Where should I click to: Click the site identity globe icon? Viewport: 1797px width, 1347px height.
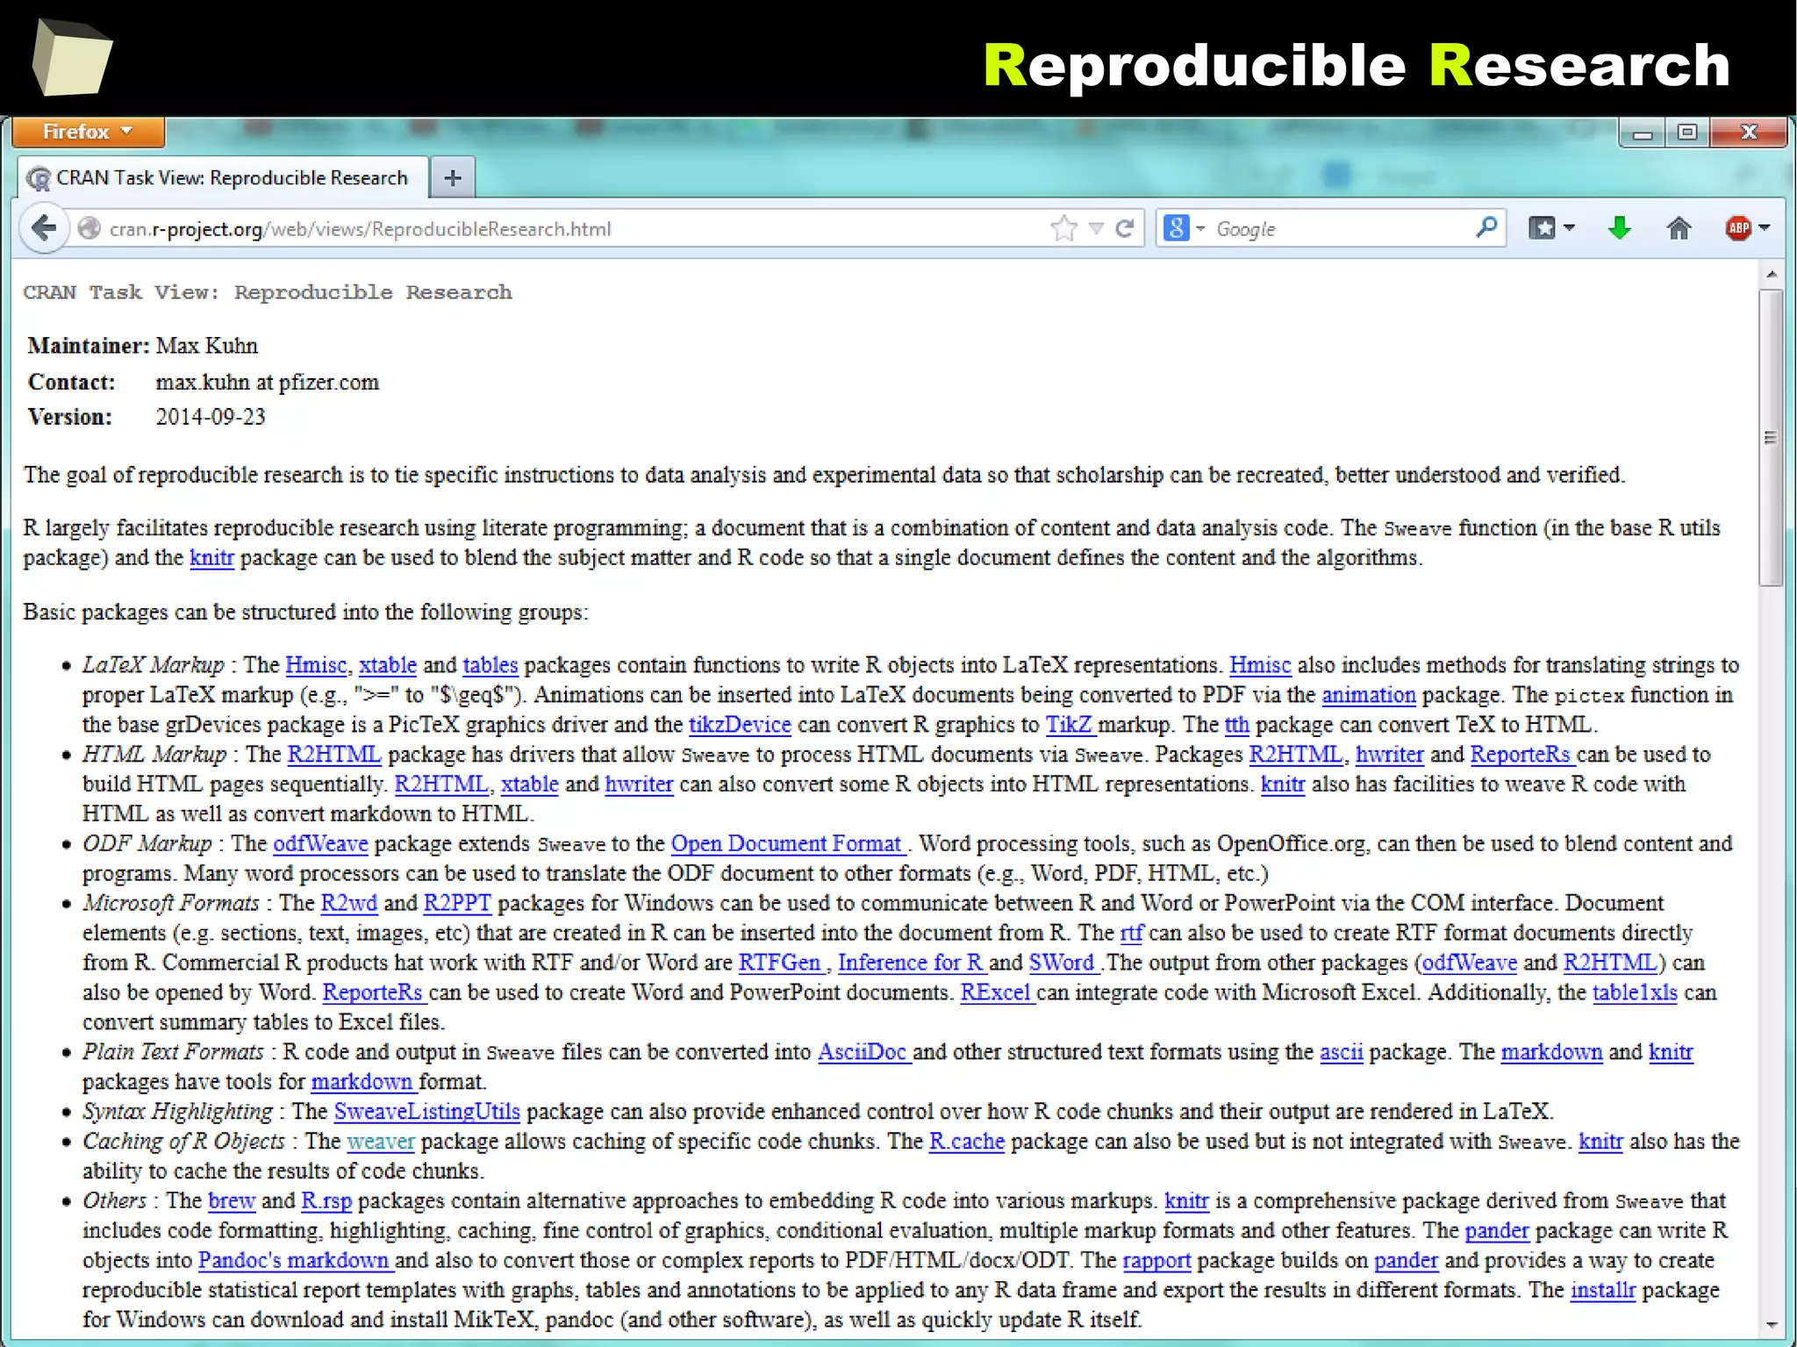[x=89, y=229]
